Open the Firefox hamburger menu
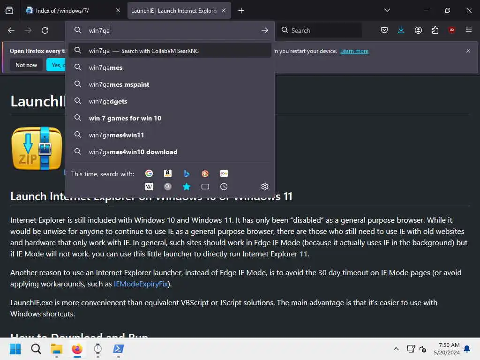This screenshot has width=480, height=360. [469, 30]
